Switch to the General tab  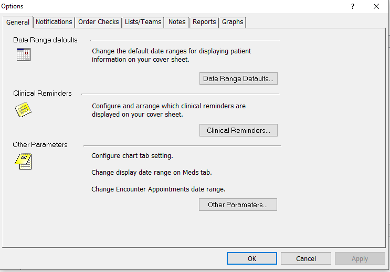(18, 22)
